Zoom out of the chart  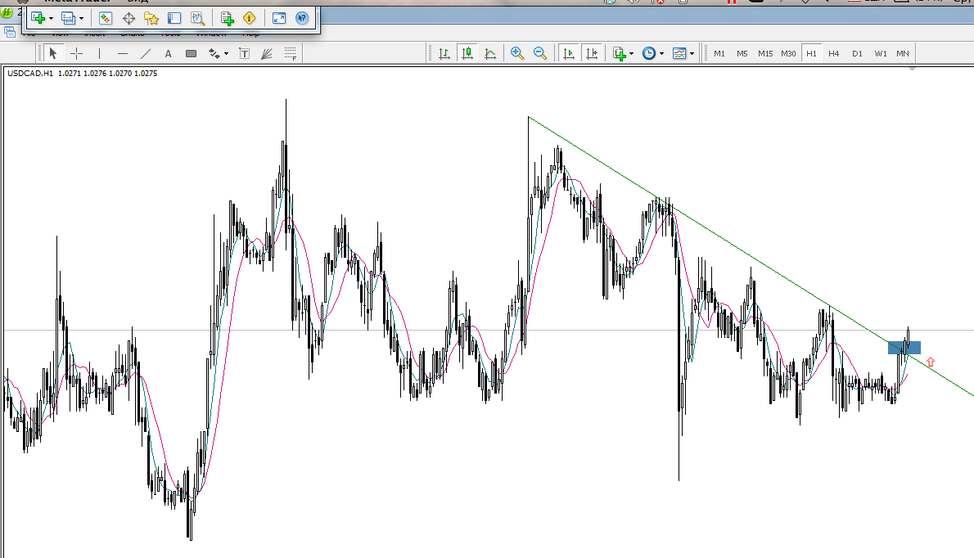pyautogui.click(x=540, y=53)
